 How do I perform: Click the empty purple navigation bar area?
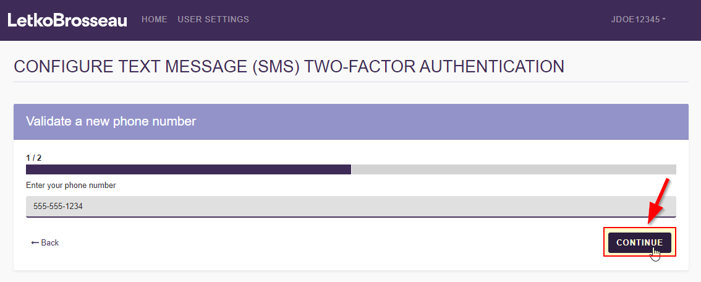click(x=433, y=20)
